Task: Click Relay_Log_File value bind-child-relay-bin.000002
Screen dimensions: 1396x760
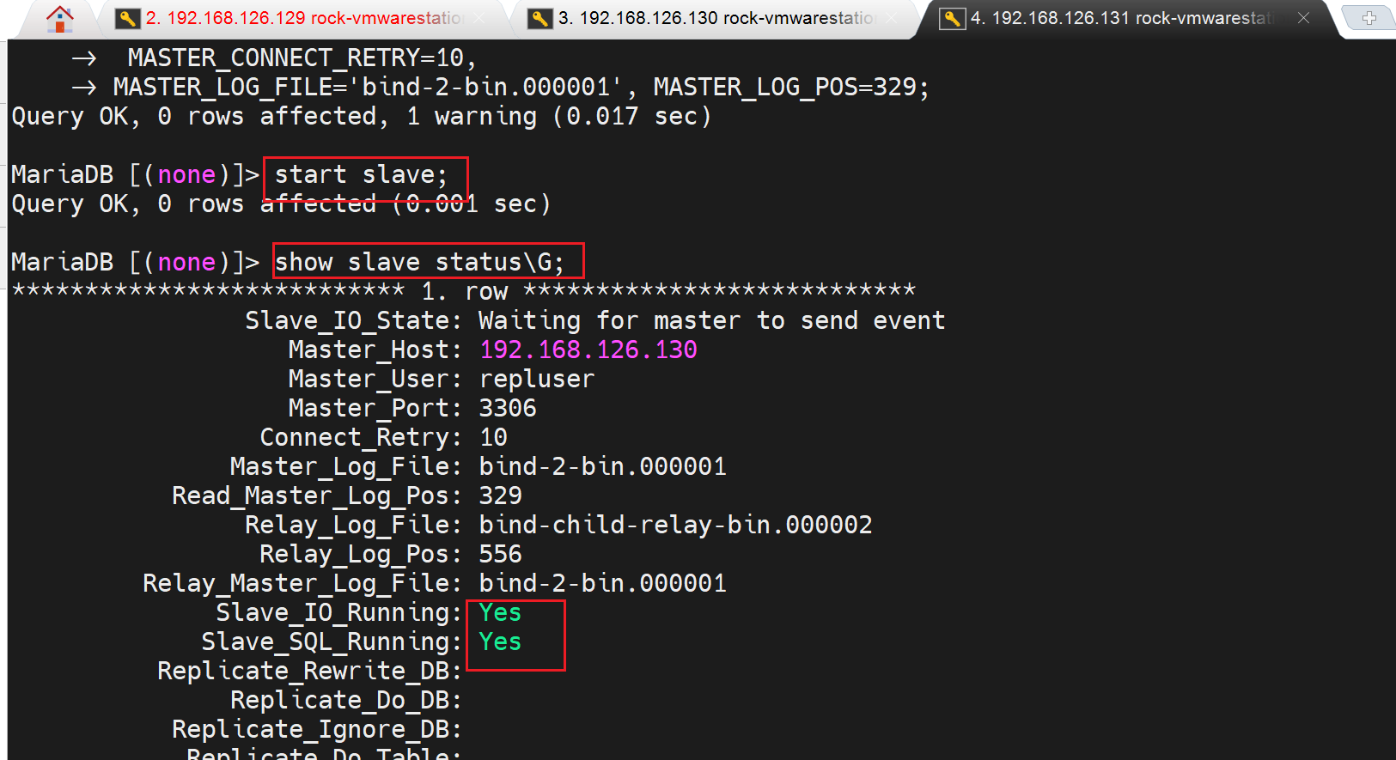Action: tap(675, 526)
